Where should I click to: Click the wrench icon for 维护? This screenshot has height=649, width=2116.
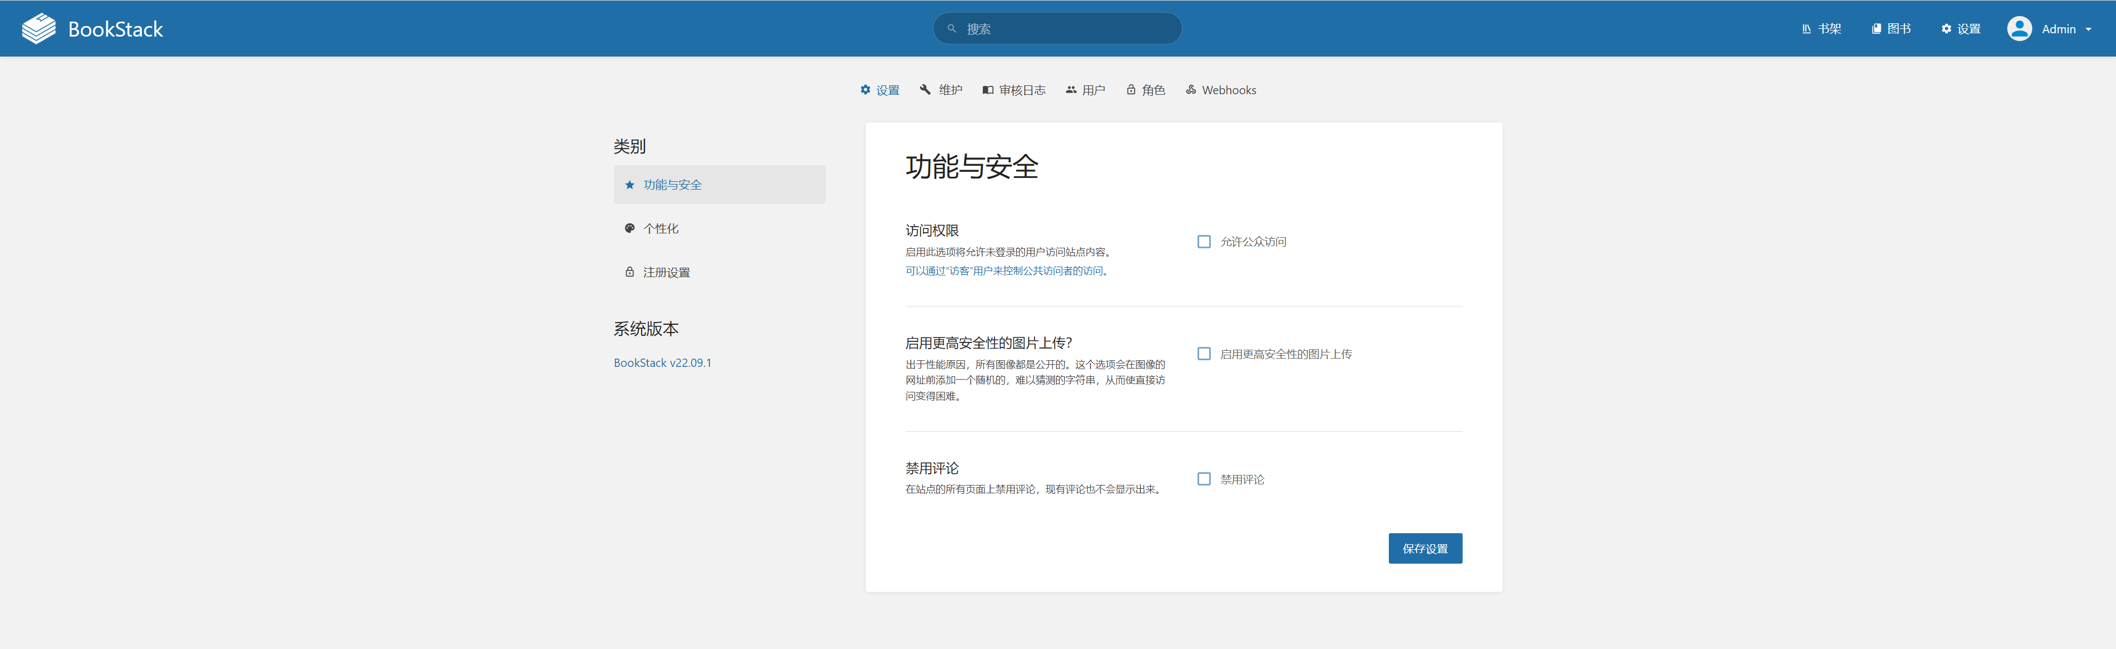coord(925,89)
